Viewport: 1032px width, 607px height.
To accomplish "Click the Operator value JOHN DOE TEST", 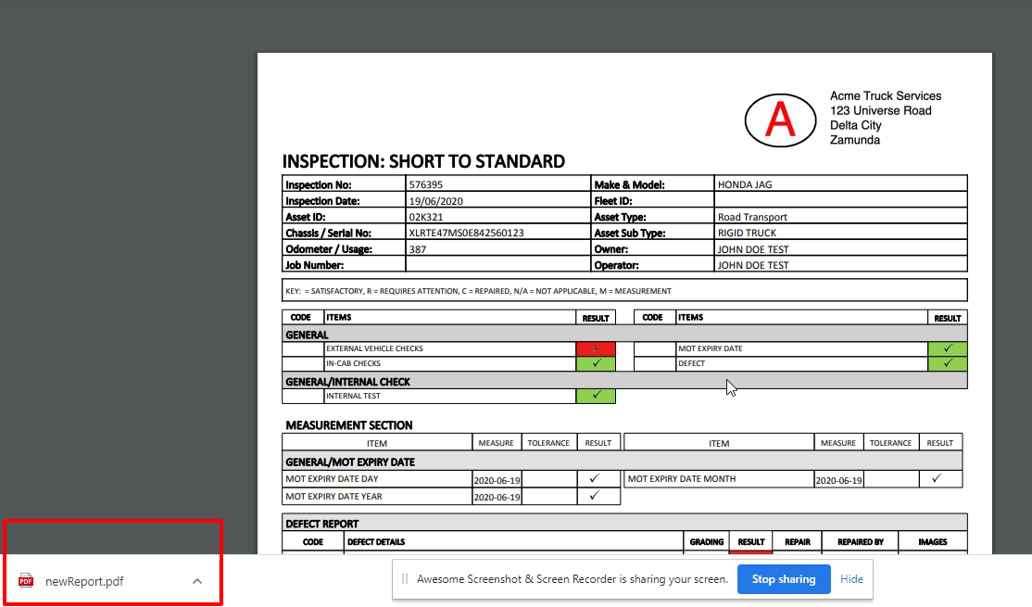I will [753, 265].
